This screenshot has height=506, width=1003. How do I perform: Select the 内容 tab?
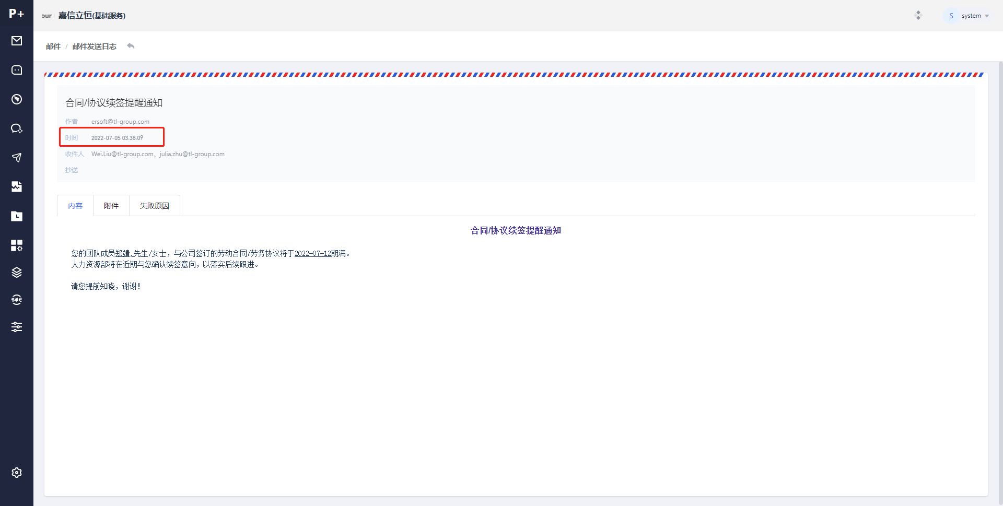[75, 206]
